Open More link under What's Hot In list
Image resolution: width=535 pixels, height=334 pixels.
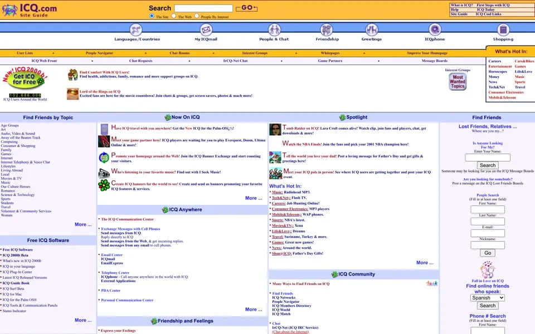tap(425, 263)
